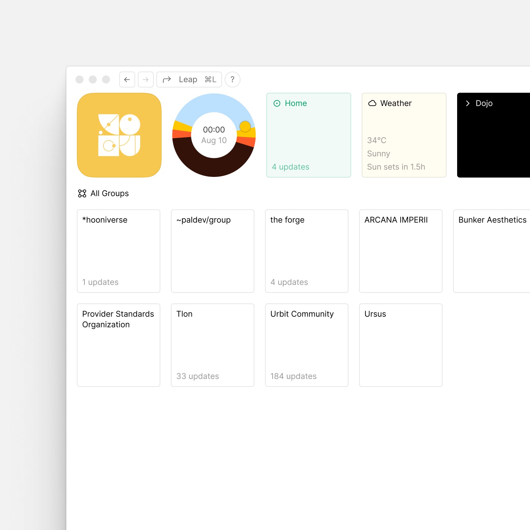Viewport: 530px width, 530px height.
Task: Click the help question mark icon
Action: click(x=232, y=79)
